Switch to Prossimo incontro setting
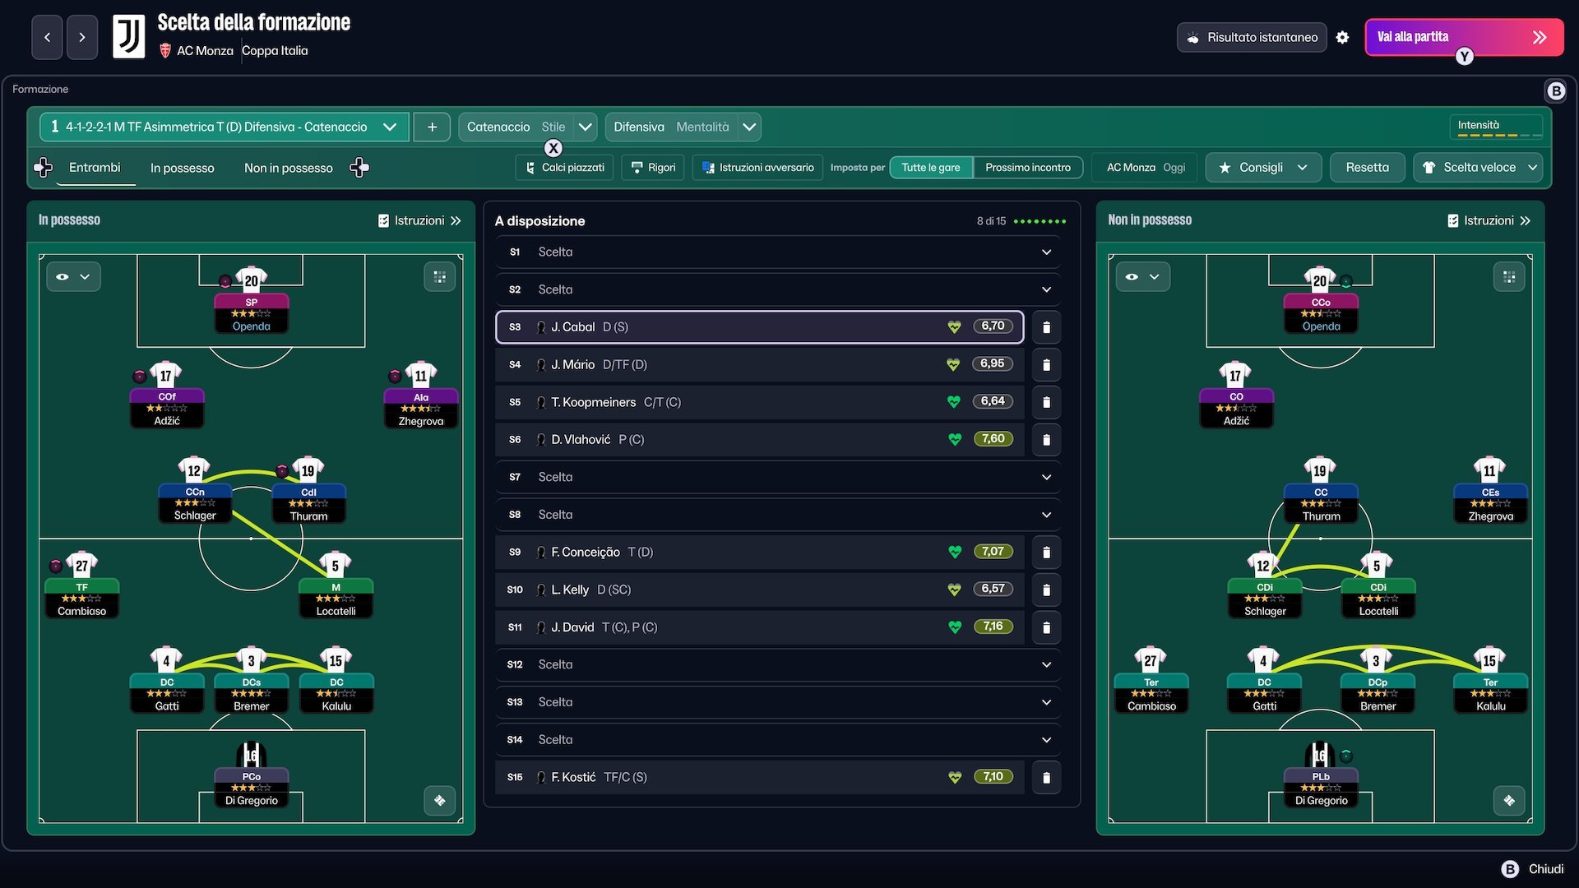The image size is (1579, 888). click(x=1028, y=168)
